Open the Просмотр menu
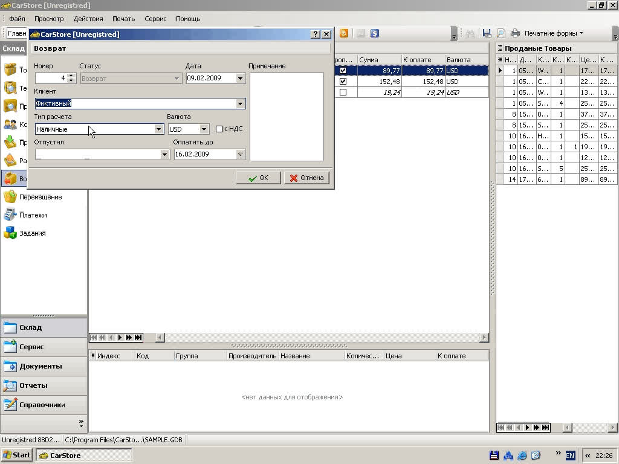 49,19
